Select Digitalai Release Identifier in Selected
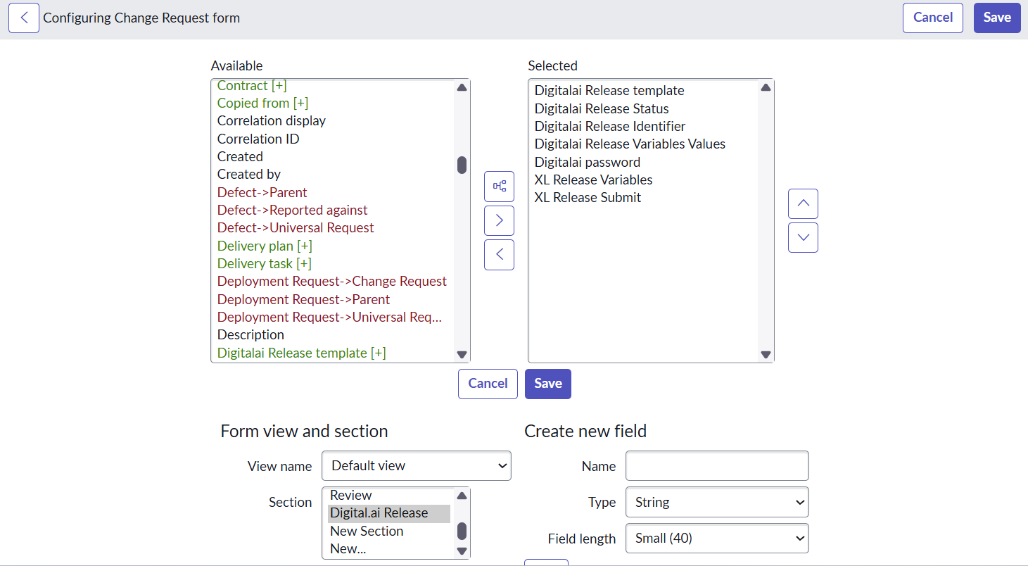 tap(610, 126)
